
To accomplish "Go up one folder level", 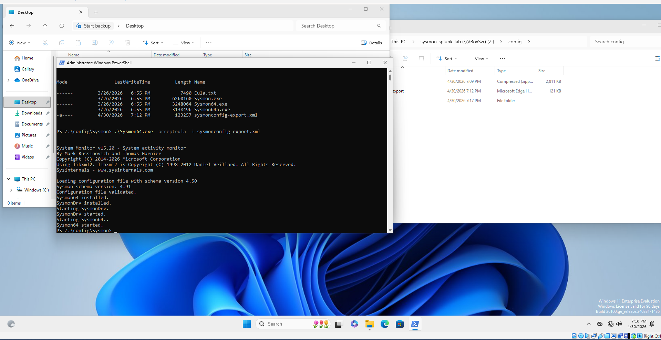I will pos(45,26).
